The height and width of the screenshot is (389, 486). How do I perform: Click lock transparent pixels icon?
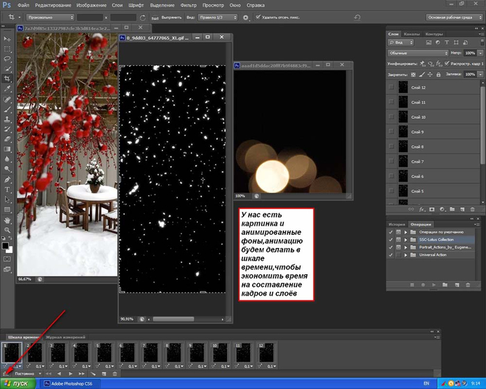[x=413, y=74]
